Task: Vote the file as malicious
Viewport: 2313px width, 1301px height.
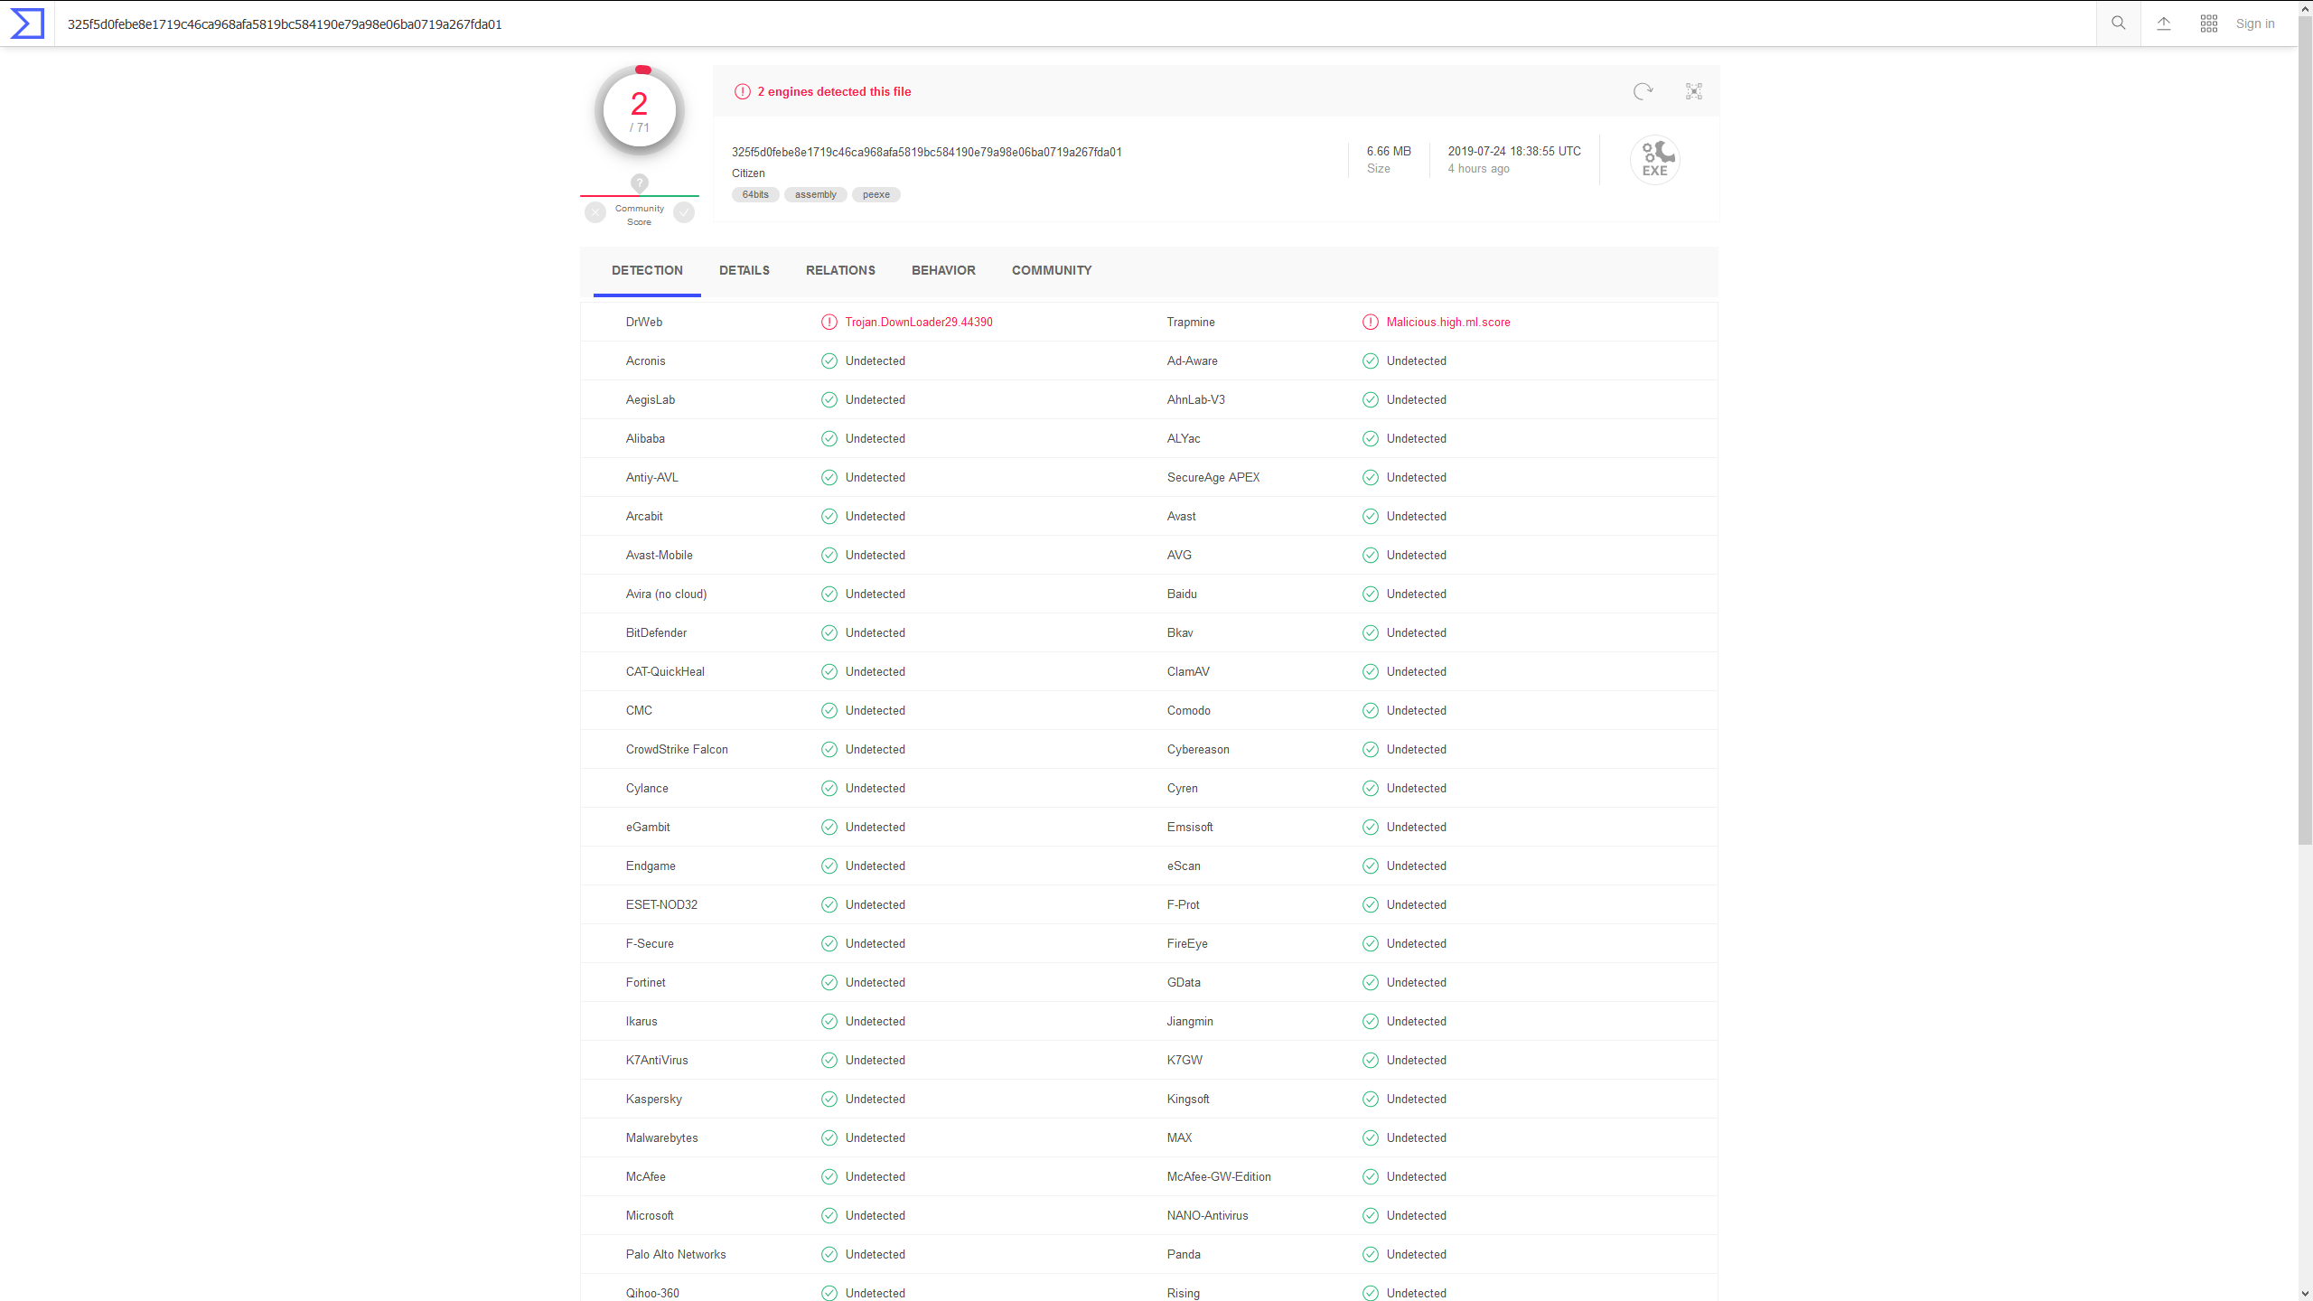Action: click(x=595, y=212)
